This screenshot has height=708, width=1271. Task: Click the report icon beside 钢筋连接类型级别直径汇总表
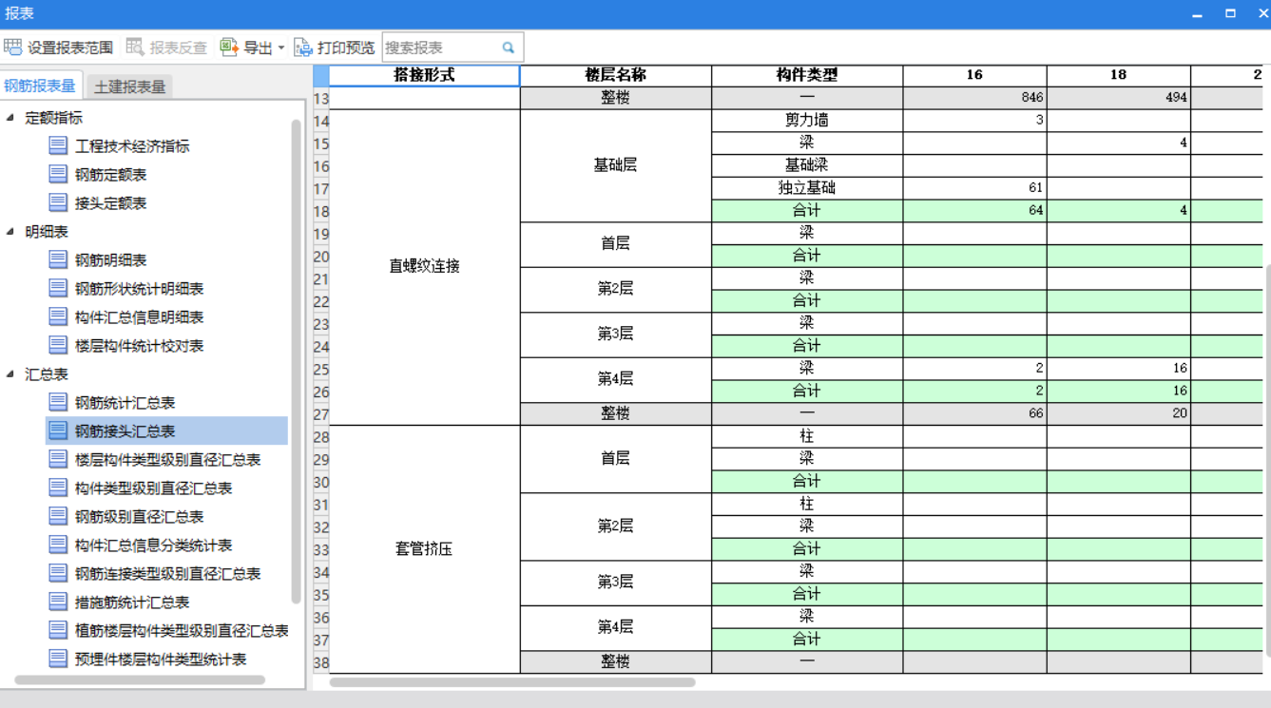click(58, 573)
